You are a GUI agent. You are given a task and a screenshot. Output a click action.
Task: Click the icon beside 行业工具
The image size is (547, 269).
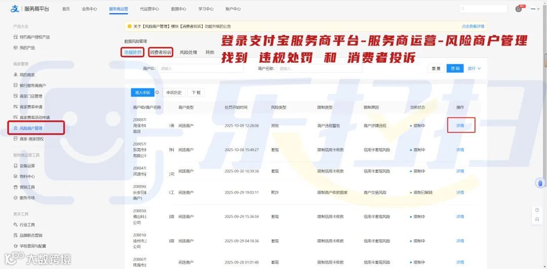click(x=15, y=225)
